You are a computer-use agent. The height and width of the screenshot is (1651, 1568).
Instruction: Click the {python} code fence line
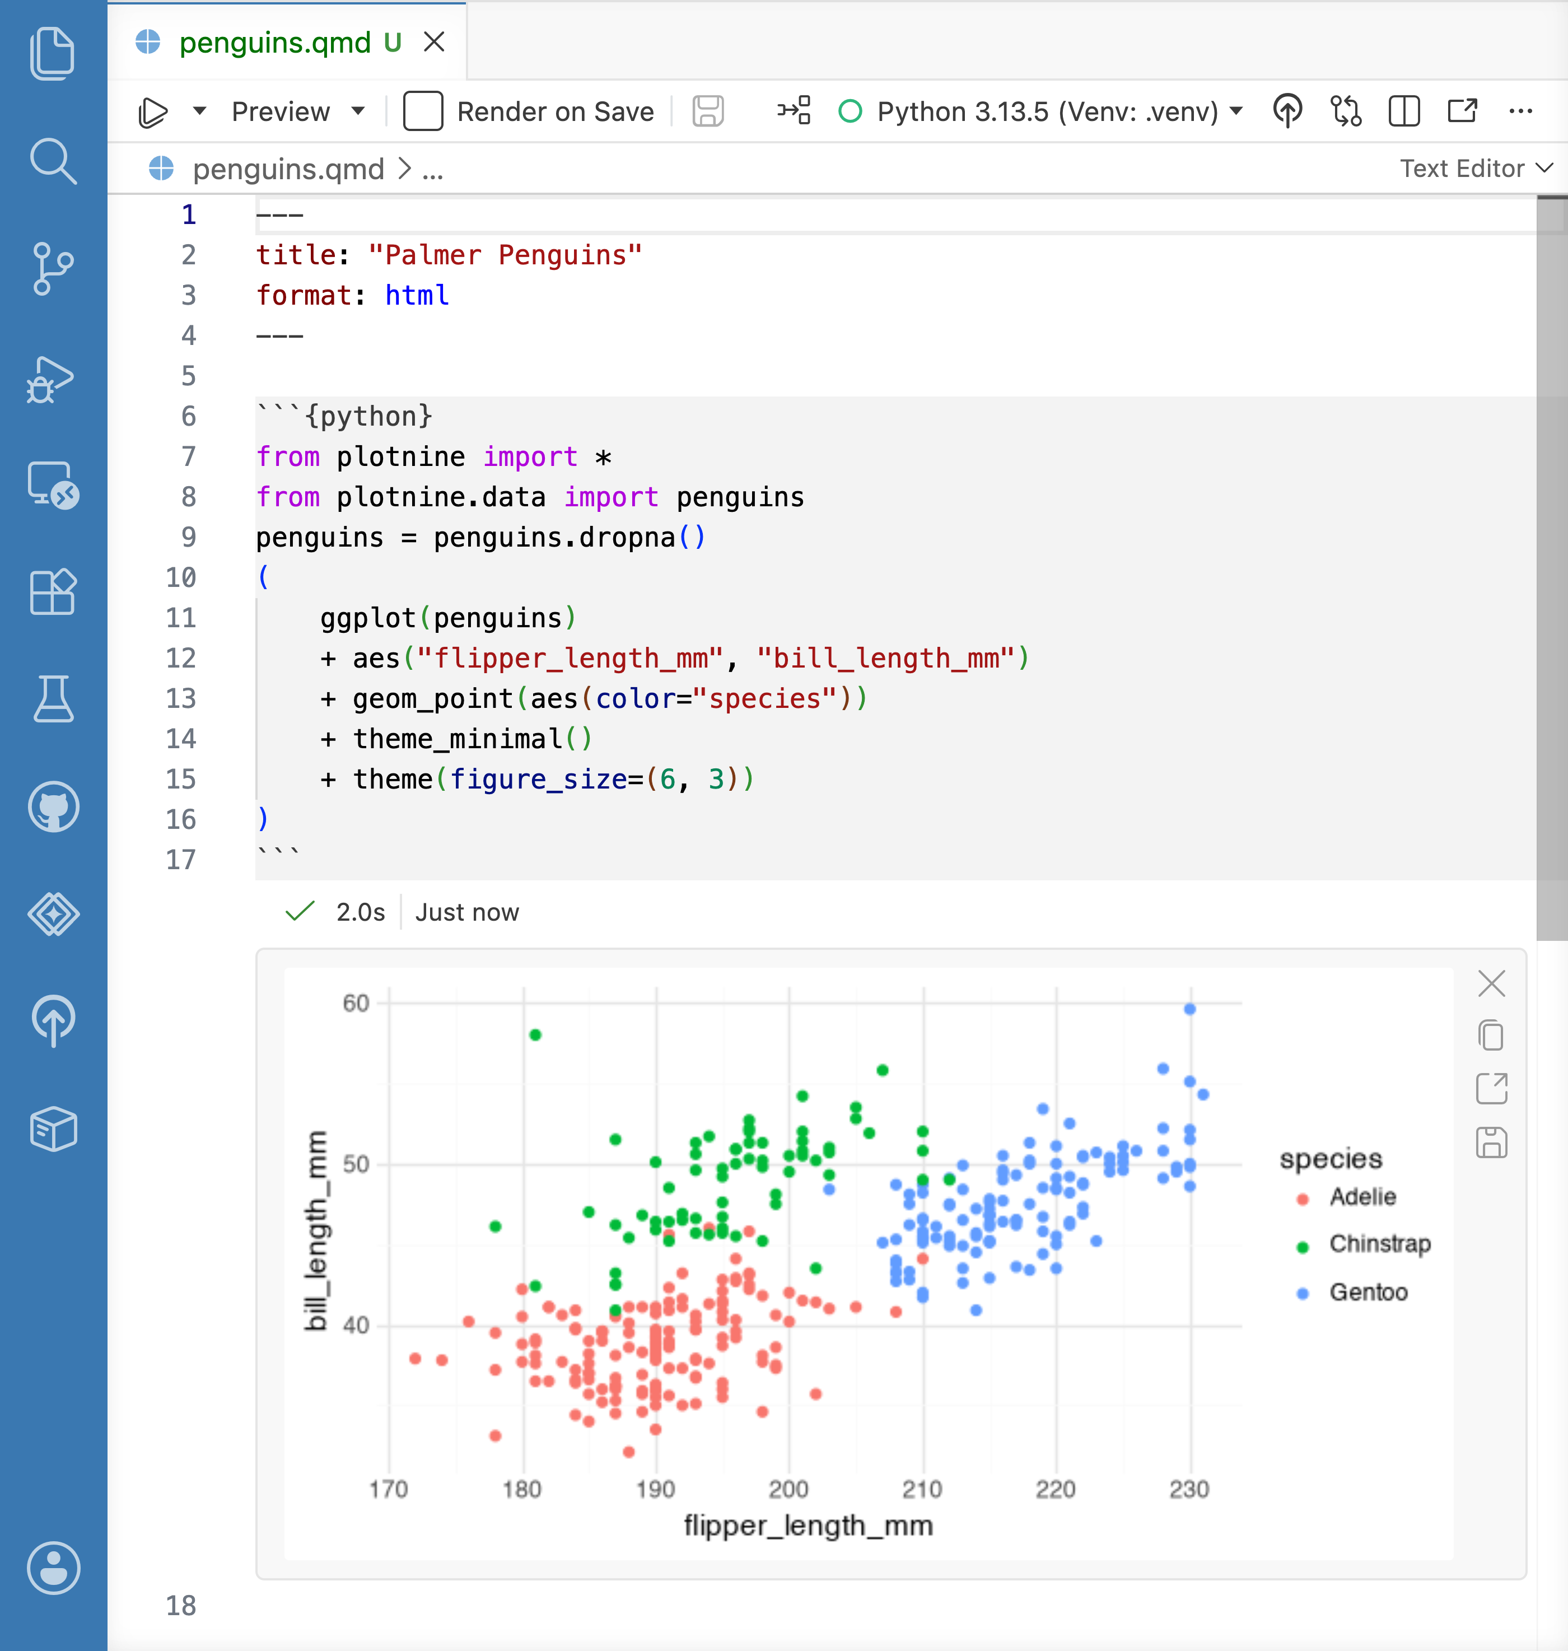pos(344,416)
